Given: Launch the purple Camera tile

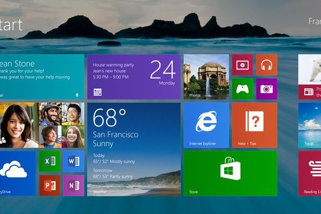Looking at the screenshot, I should pos(266,89).
